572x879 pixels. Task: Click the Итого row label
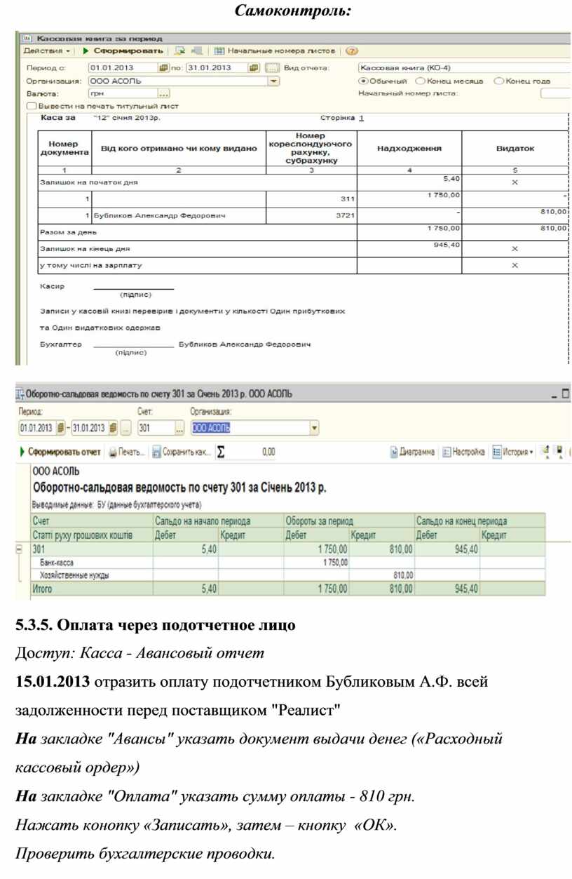coord(42,589)
